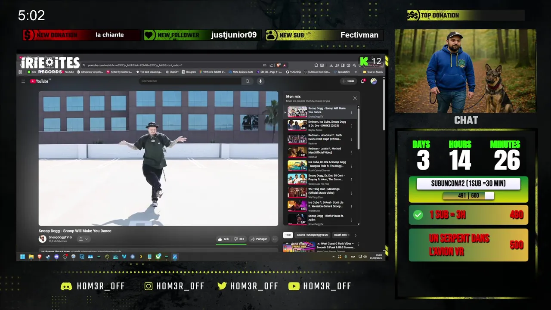Click the Rechercher search field

pos(190,81)
